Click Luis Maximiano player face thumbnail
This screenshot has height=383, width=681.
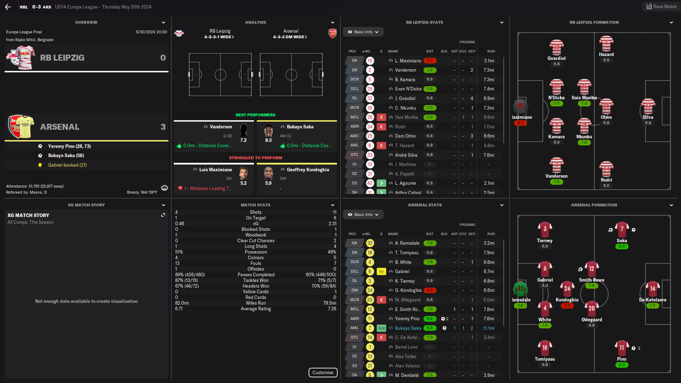[x=243, y=173]
